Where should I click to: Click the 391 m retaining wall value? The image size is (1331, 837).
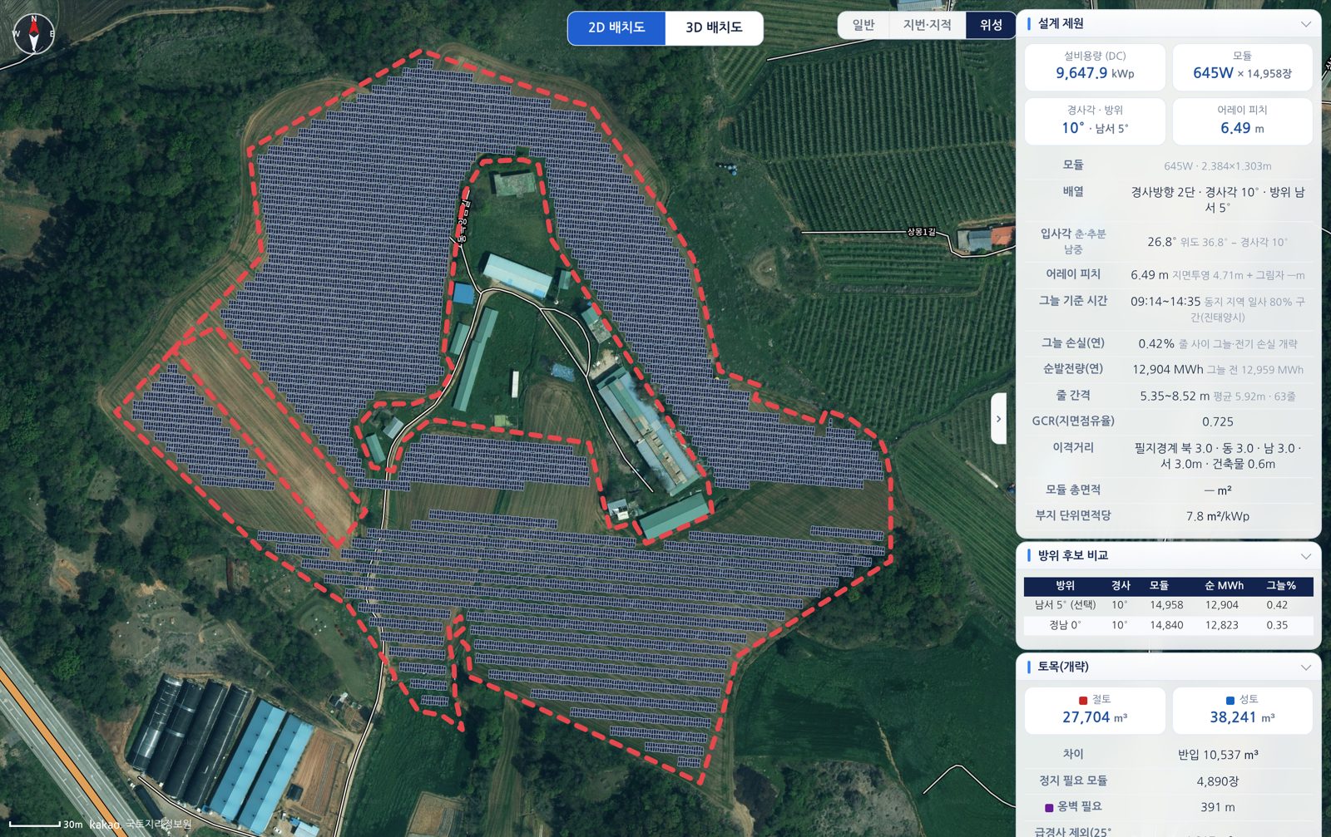1218,807
